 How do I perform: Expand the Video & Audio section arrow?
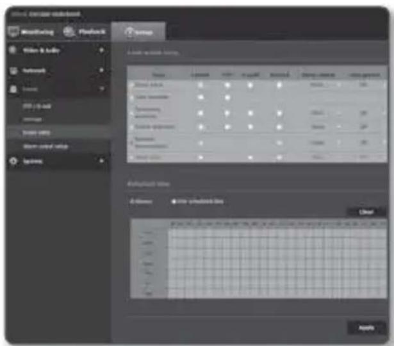[x=101, y=50]
